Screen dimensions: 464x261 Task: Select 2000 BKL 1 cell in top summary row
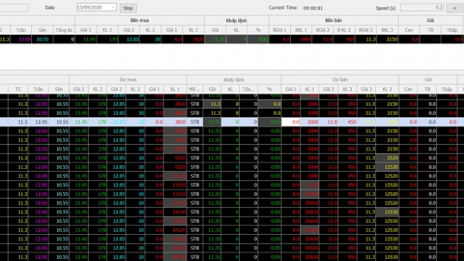click(301, 39)
